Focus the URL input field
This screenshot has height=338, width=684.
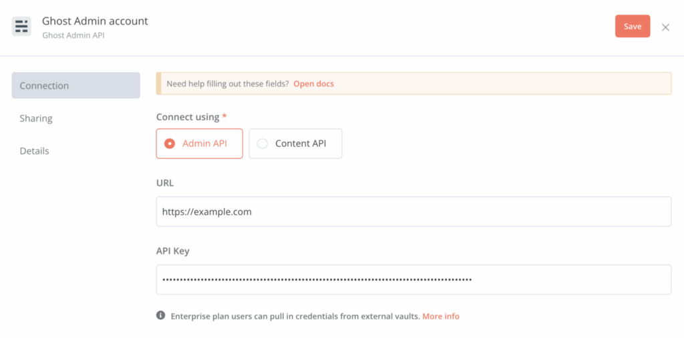[413, 211]
